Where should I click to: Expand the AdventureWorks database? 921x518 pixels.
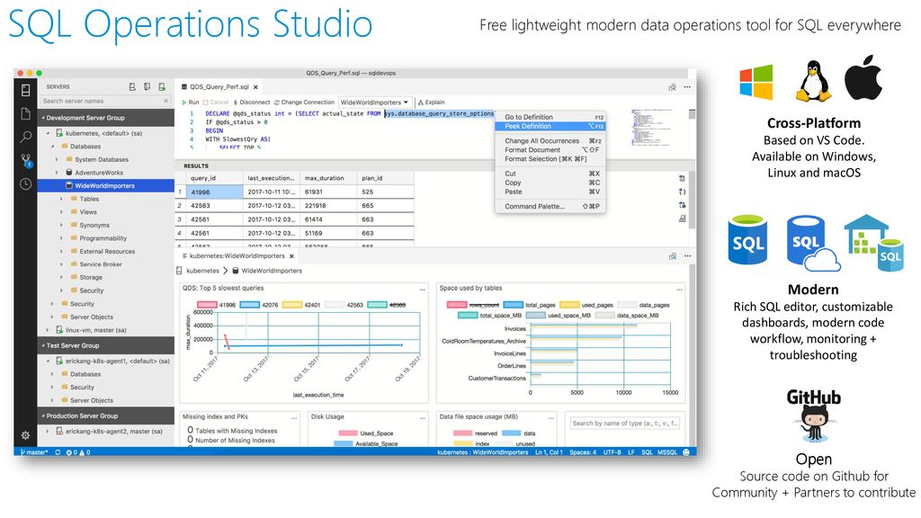(57, 173)
